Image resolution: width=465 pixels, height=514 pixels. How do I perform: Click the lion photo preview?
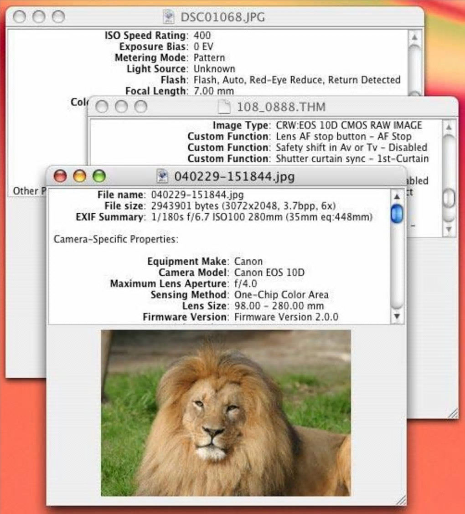226,413
